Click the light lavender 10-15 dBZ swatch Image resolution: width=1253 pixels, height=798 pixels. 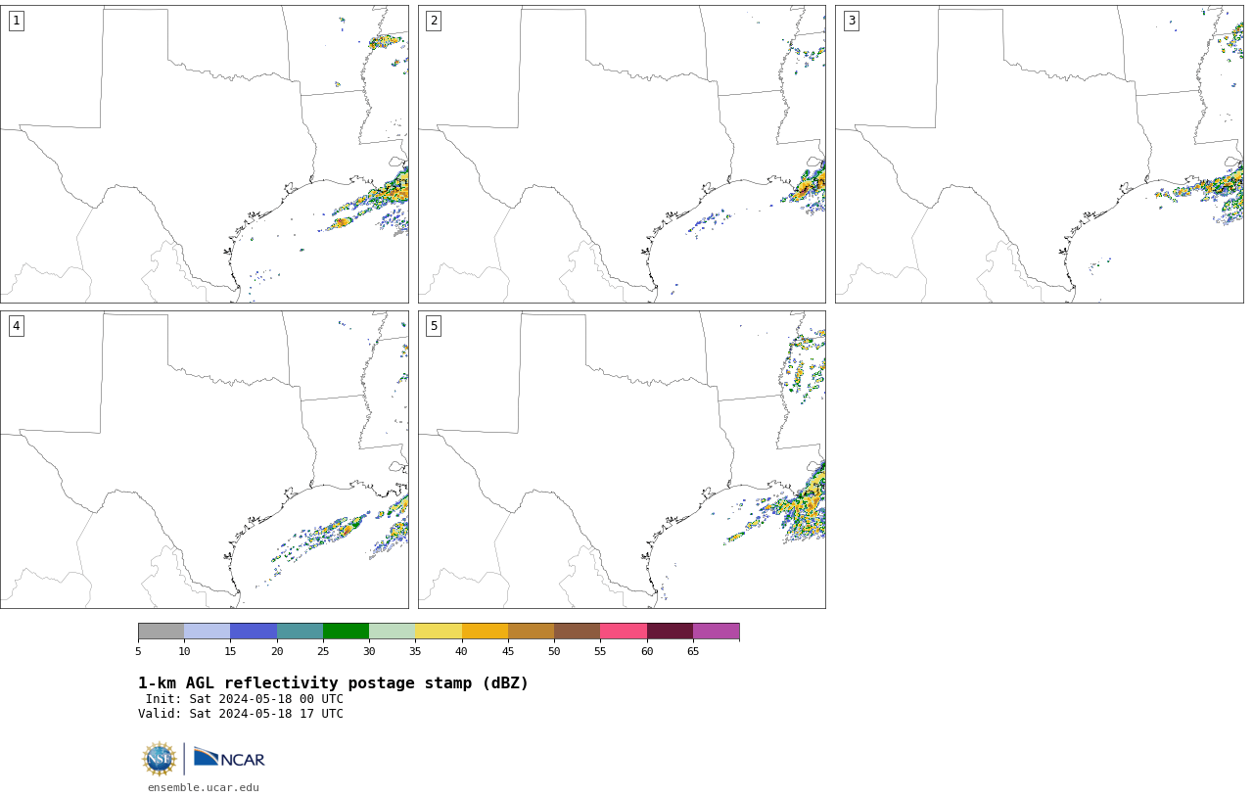coord(207,631)
